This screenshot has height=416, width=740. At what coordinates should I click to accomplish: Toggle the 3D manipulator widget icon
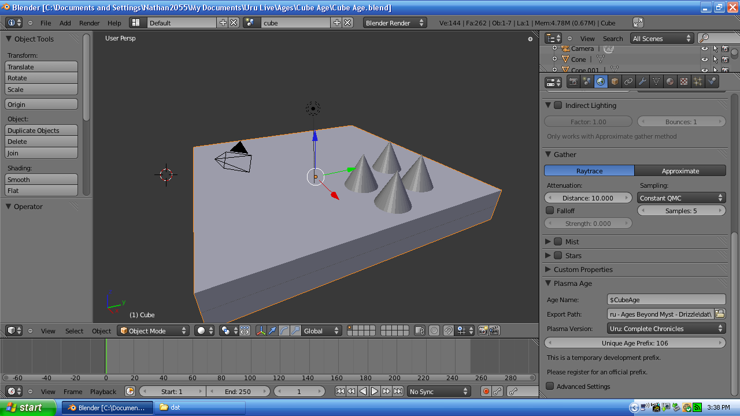tap(261, 330)
